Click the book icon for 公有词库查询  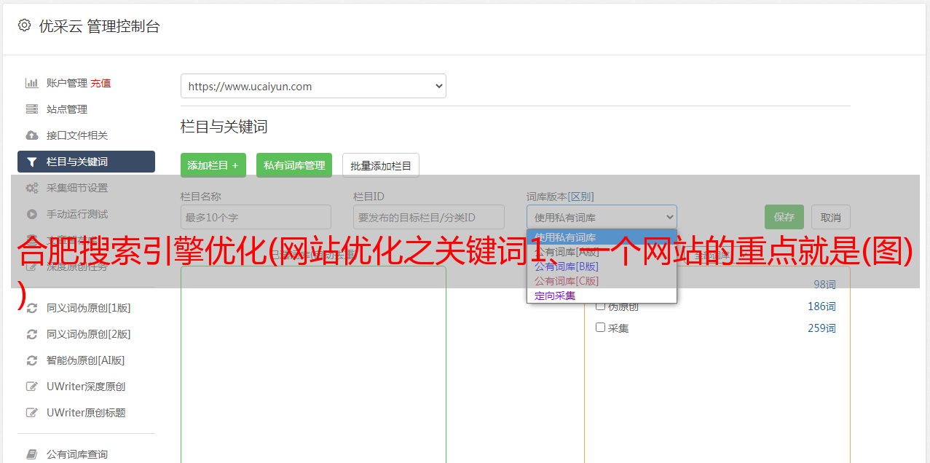31,454
